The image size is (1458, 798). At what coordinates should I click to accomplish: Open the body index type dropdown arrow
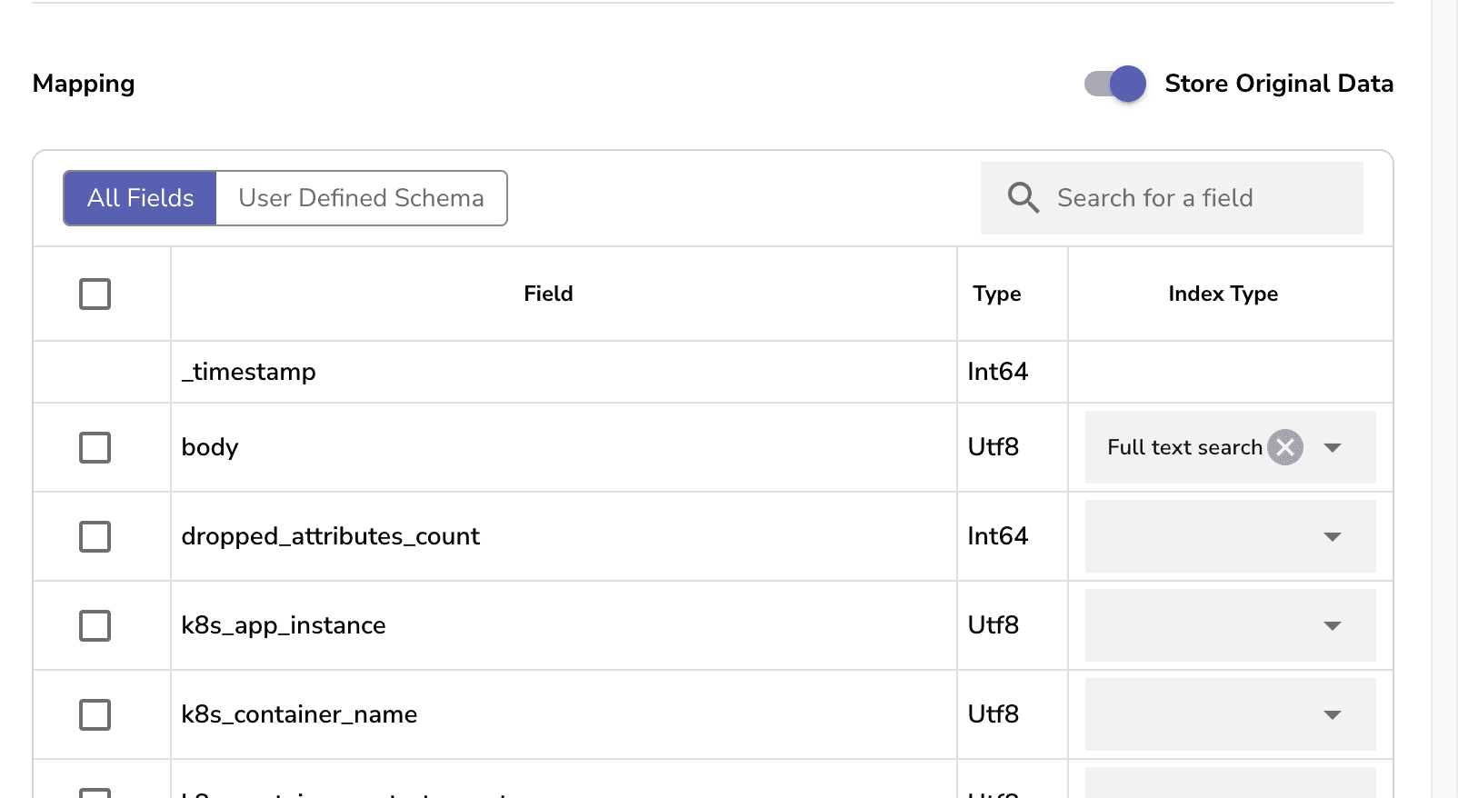pos(1333,447)
